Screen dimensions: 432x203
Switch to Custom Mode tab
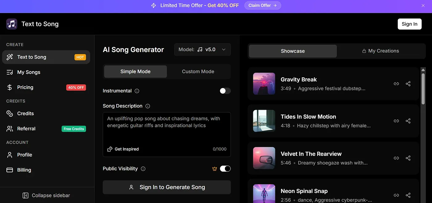198,71
